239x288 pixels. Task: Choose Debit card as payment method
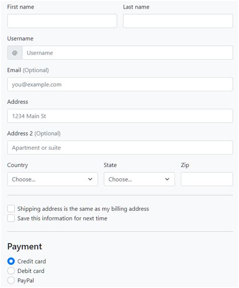[11, 271]
